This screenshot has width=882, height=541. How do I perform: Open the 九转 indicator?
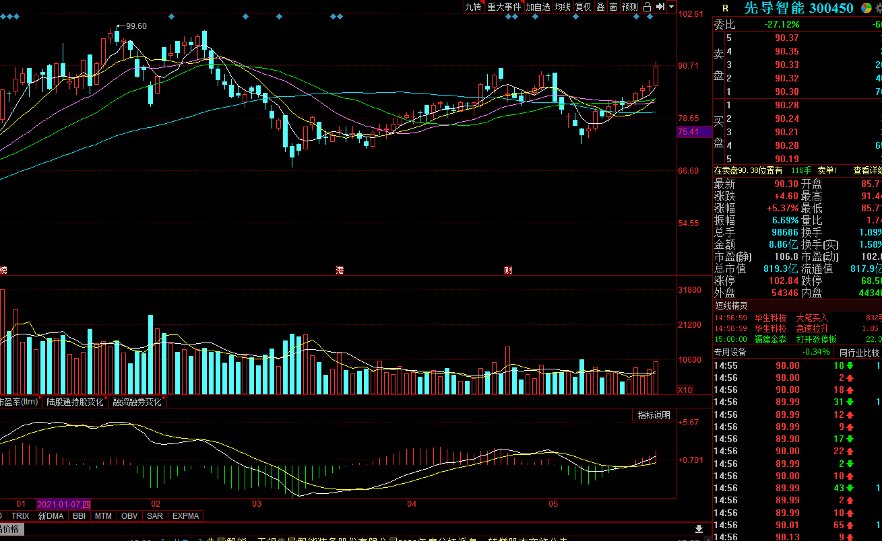click(473, 7)
